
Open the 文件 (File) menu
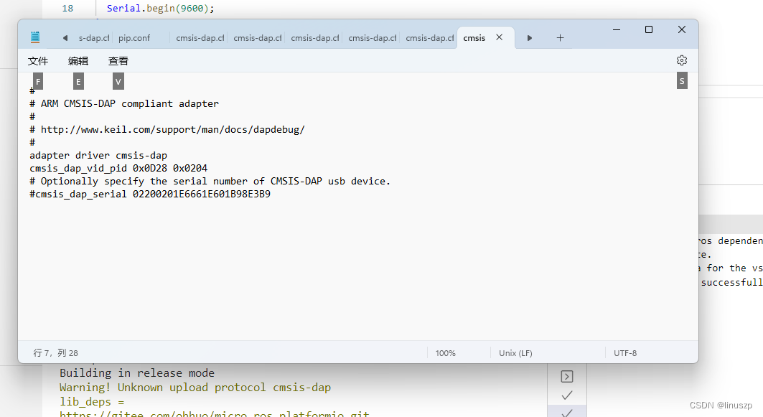click(x=38, y=60)
